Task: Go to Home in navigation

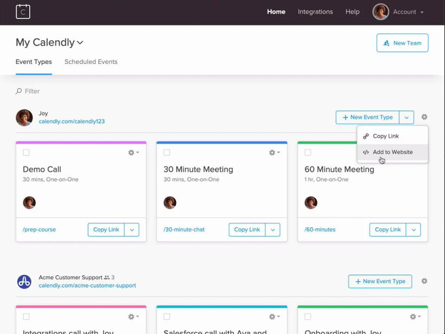Action: pyautogui.click(x=276, y=12)
